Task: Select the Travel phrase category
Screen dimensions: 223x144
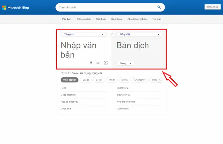Action: coord(111,80)
